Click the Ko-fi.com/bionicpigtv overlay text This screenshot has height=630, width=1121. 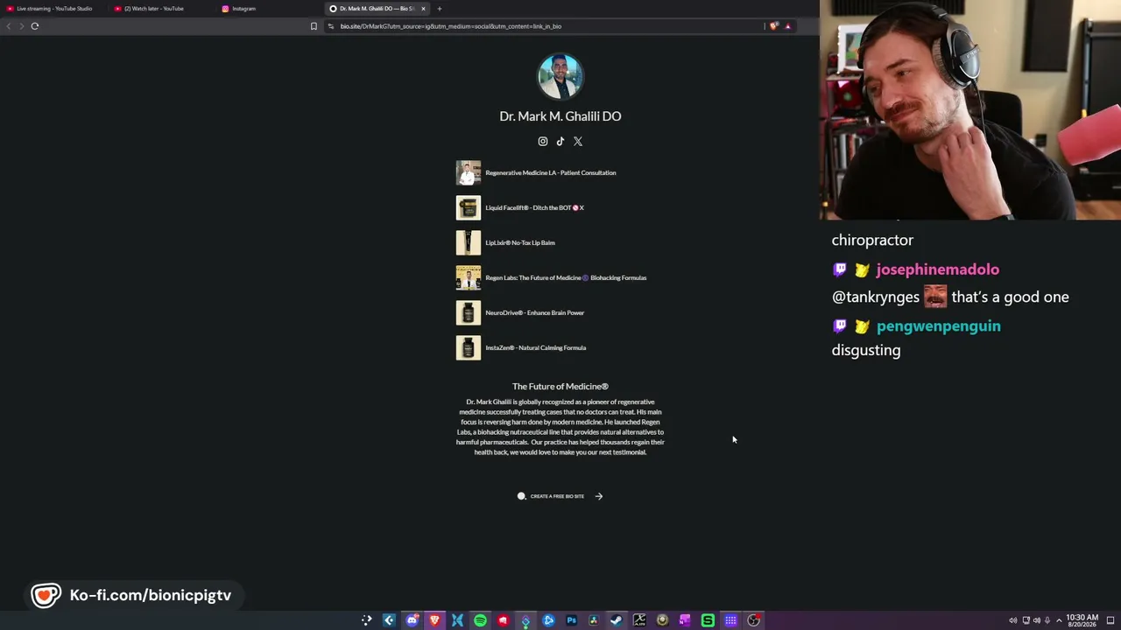point(151,595)
